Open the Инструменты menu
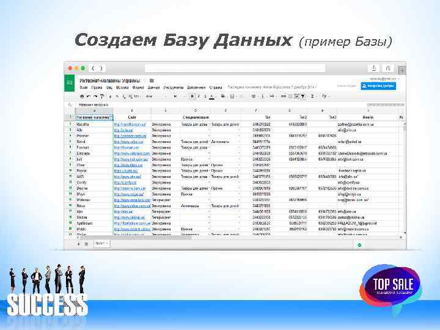The width and height of the screenshot is (440, 330). click(174, 87)
